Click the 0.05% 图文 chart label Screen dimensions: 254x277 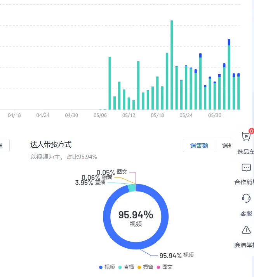(112, 172)
